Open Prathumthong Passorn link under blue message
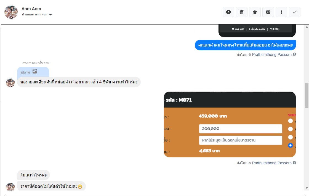This screenshot has height=196, width=309. point(272,55)
